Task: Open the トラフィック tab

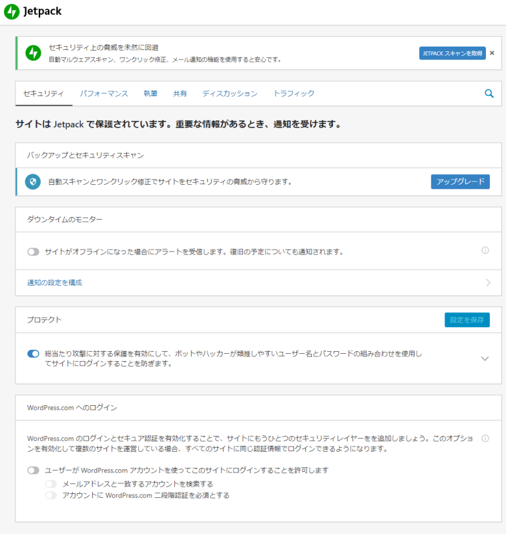Action: [294, 93]
